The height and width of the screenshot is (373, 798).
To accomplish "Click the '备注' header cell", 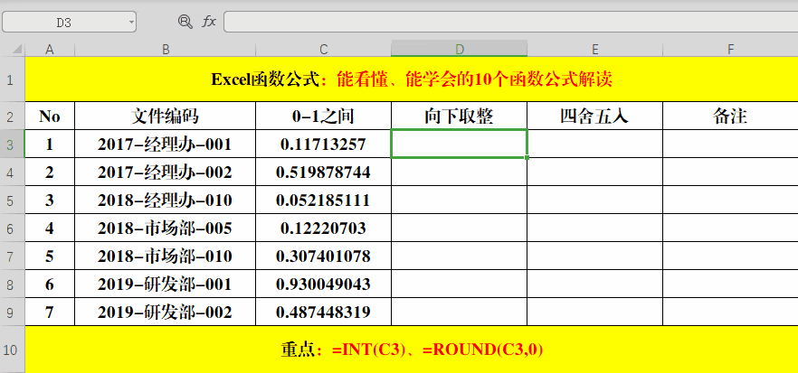I will tap(730, 116).
